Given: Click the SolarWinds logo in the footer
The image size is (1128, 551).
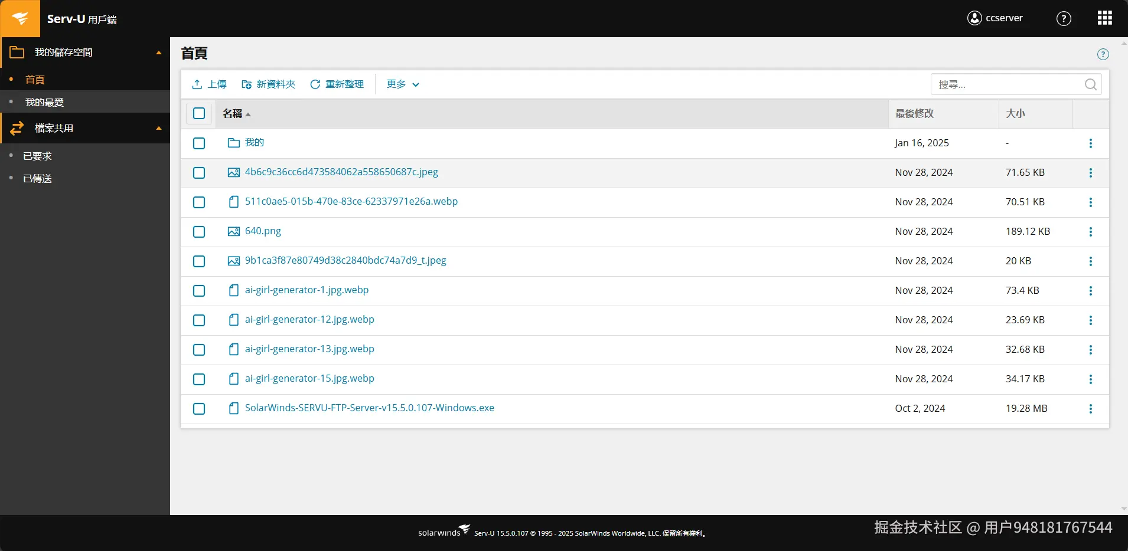Looking at the screenshot, I should [444, 531].
